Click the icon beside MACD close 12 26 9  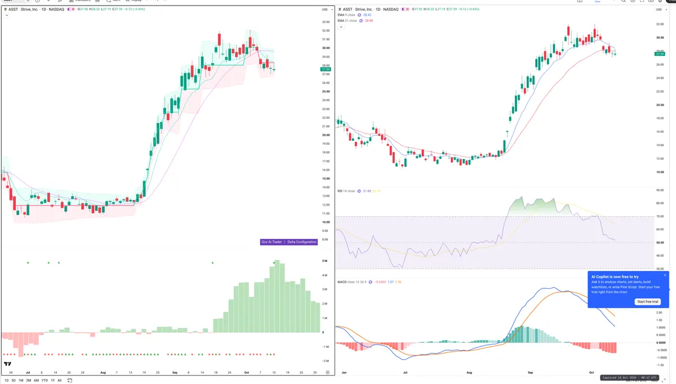coord(370,282)
